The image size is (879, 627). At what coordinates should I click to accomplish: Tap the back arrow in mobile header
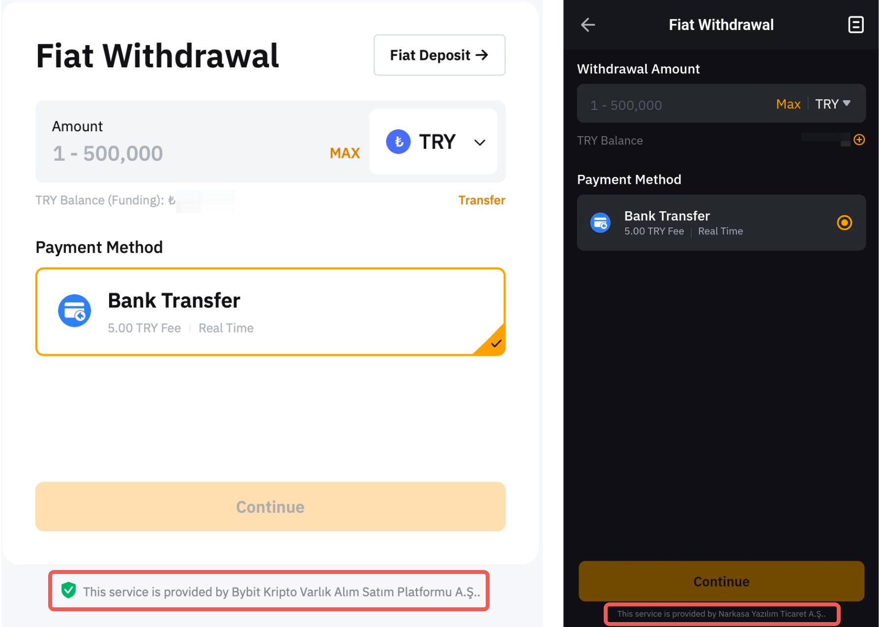tap(588, 25)
